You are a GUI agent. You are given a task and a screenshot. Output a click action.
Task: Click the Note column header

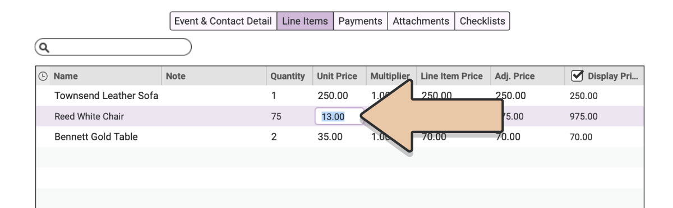coord(176,76)
